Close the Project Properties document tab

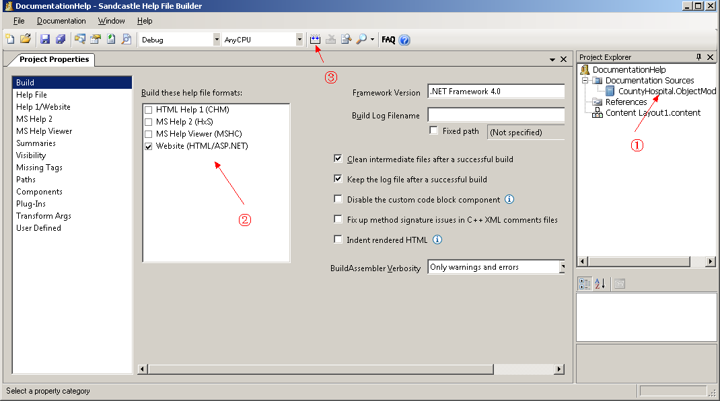coord(563,59)
